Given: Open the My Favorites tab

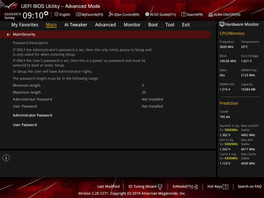Looking at the screenshot, I should click(x=25, y=25).
